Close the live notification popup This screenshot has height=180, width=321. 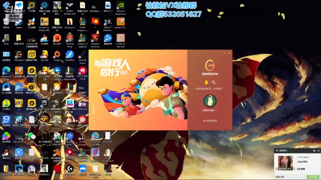pos(318,151)
